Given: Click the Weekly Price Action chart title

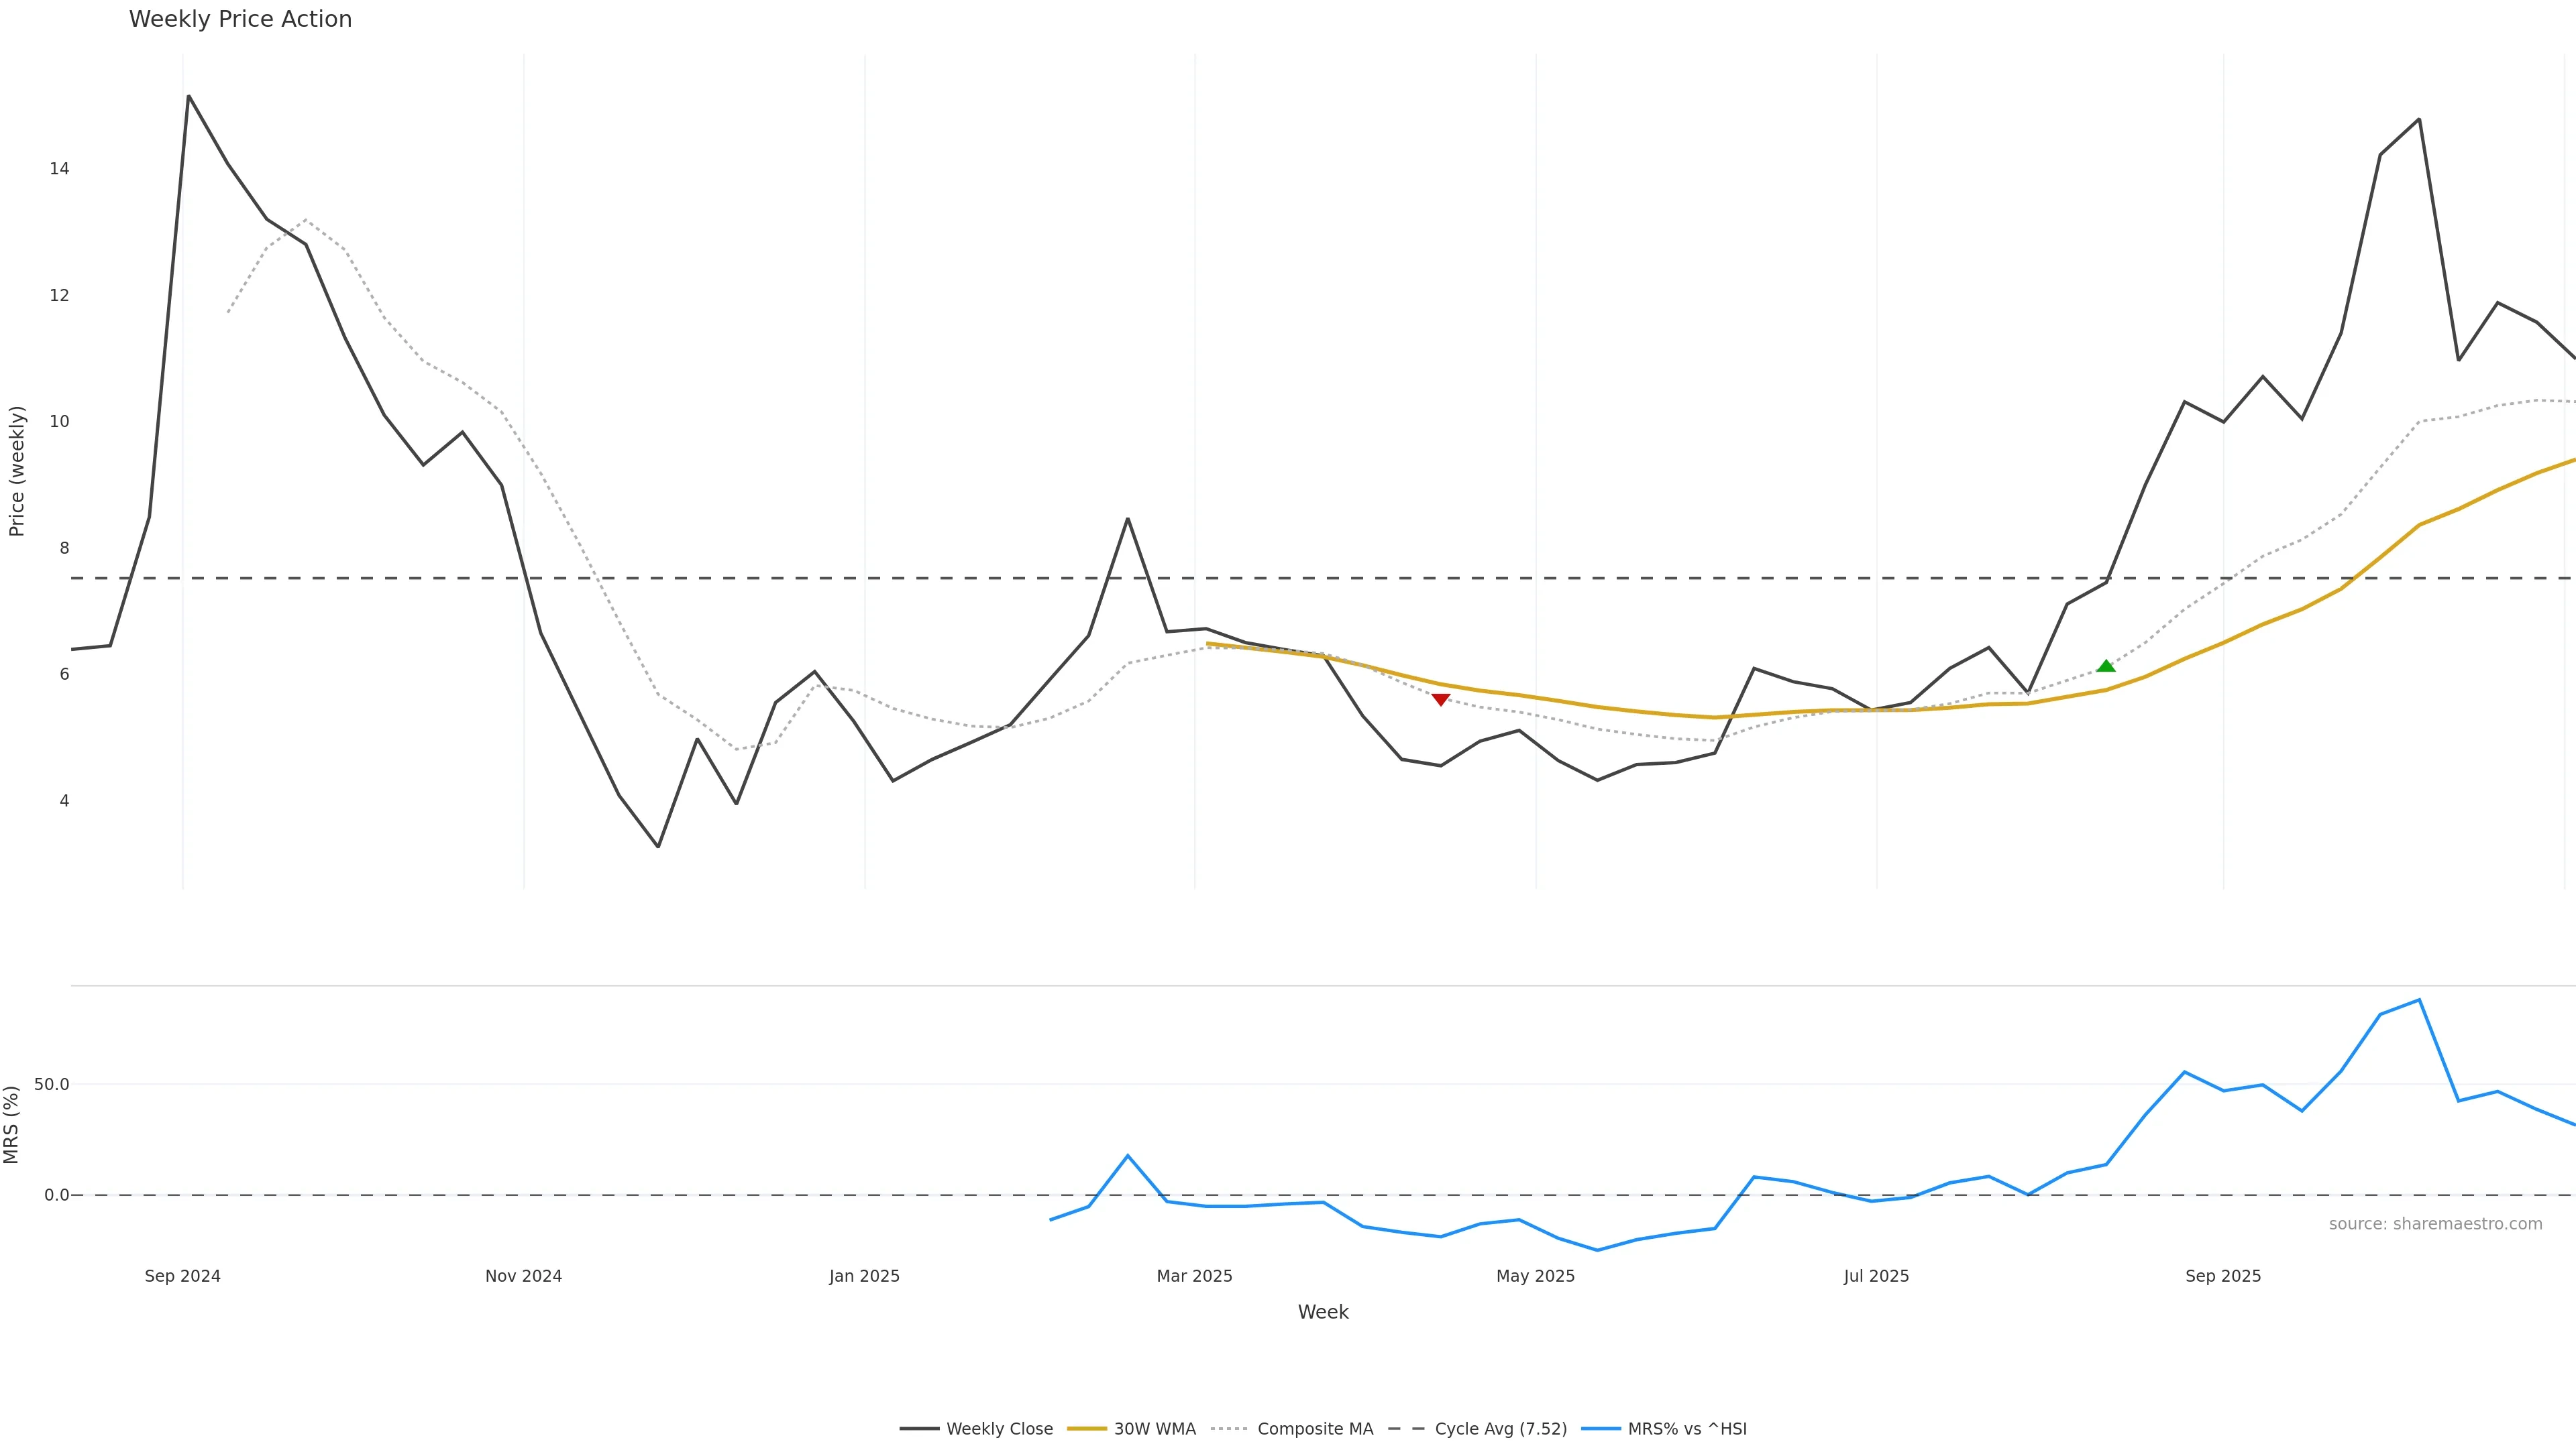Looking at the screenshot, I should [240, 19].
